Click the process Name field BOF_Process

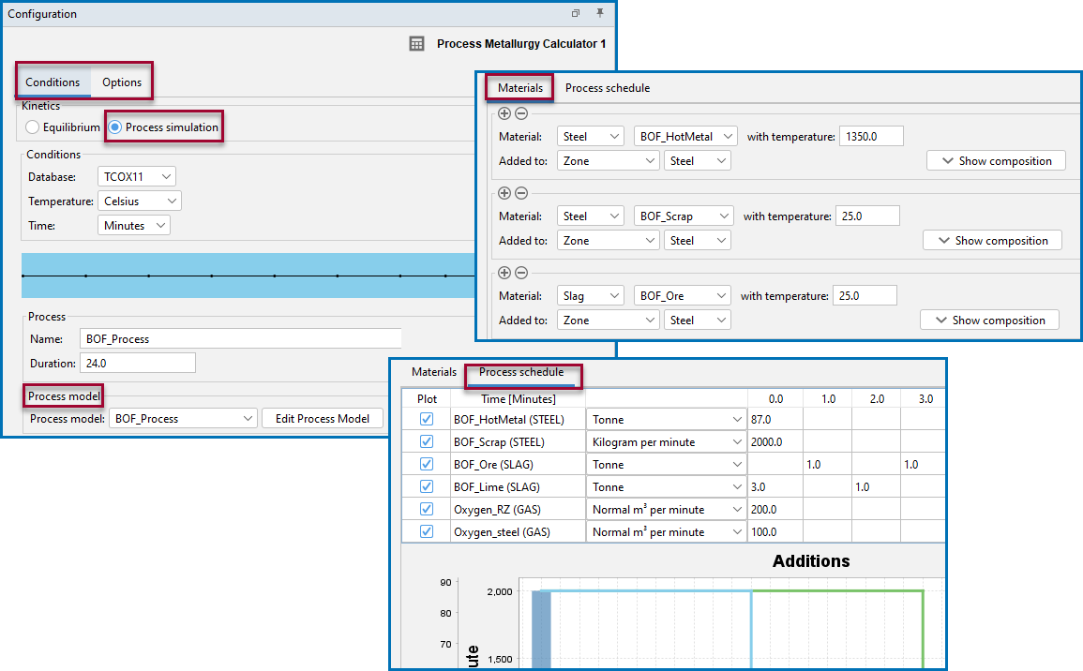tap(240, 339)
